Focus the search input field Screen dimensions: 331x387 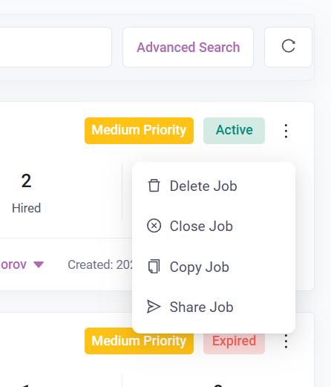click(56, 47)
